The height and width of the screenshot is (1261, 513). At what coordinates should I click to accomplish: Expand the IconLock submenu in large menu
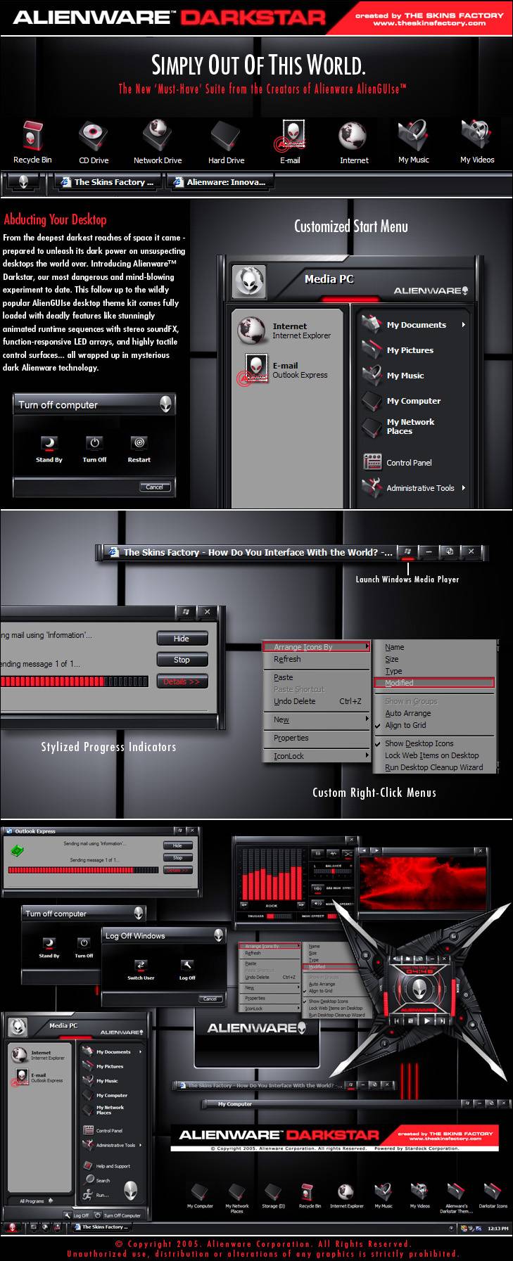coord(316,756)
